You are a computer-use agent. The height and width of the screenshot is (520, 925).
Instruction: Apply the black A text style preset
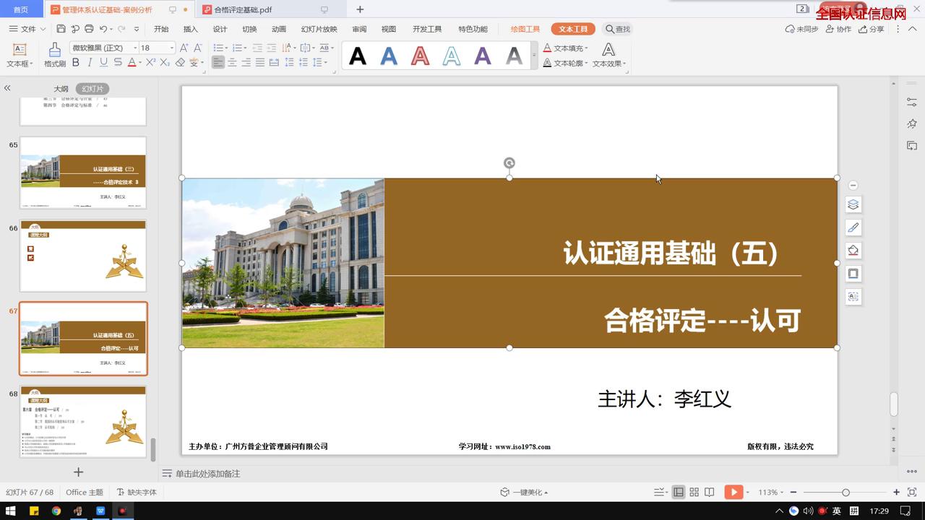coord(358,56)
